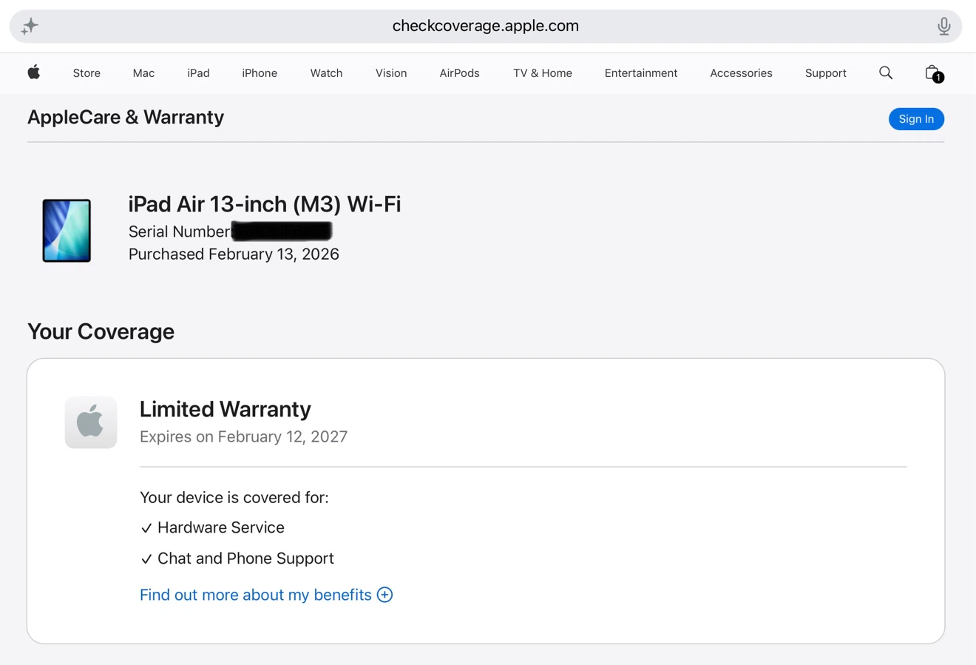
Task: Click the plus circle next to benefits link
Action: pos(384,595)
